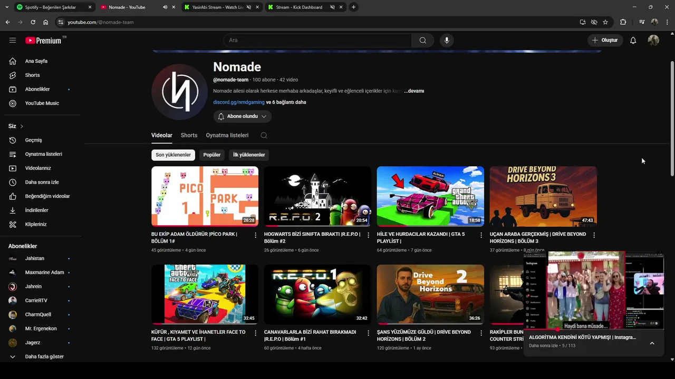This screenshot has width=675, height=379.
Task: Filter videos by Popüler chip
Action: [212, 155]
